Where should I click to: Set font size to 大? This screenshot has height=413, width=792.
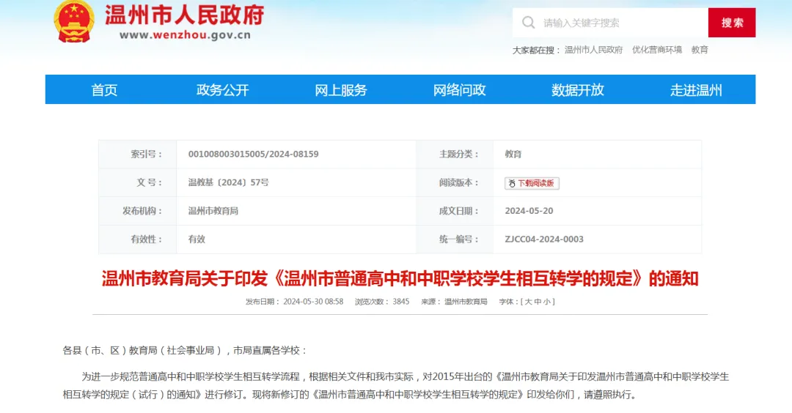[x=528, y=302]
